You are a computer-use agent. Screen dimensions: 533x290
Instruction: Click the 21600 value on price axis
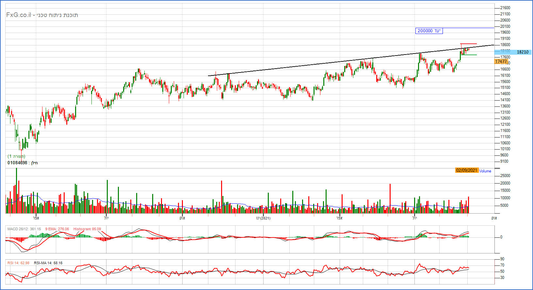pyautogui.click(x=505, y=8)
